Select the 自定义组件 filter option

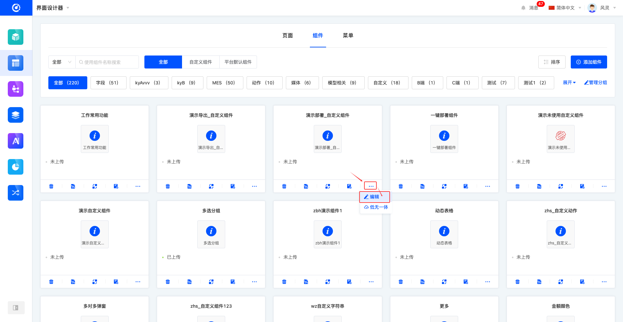[201, 62]
